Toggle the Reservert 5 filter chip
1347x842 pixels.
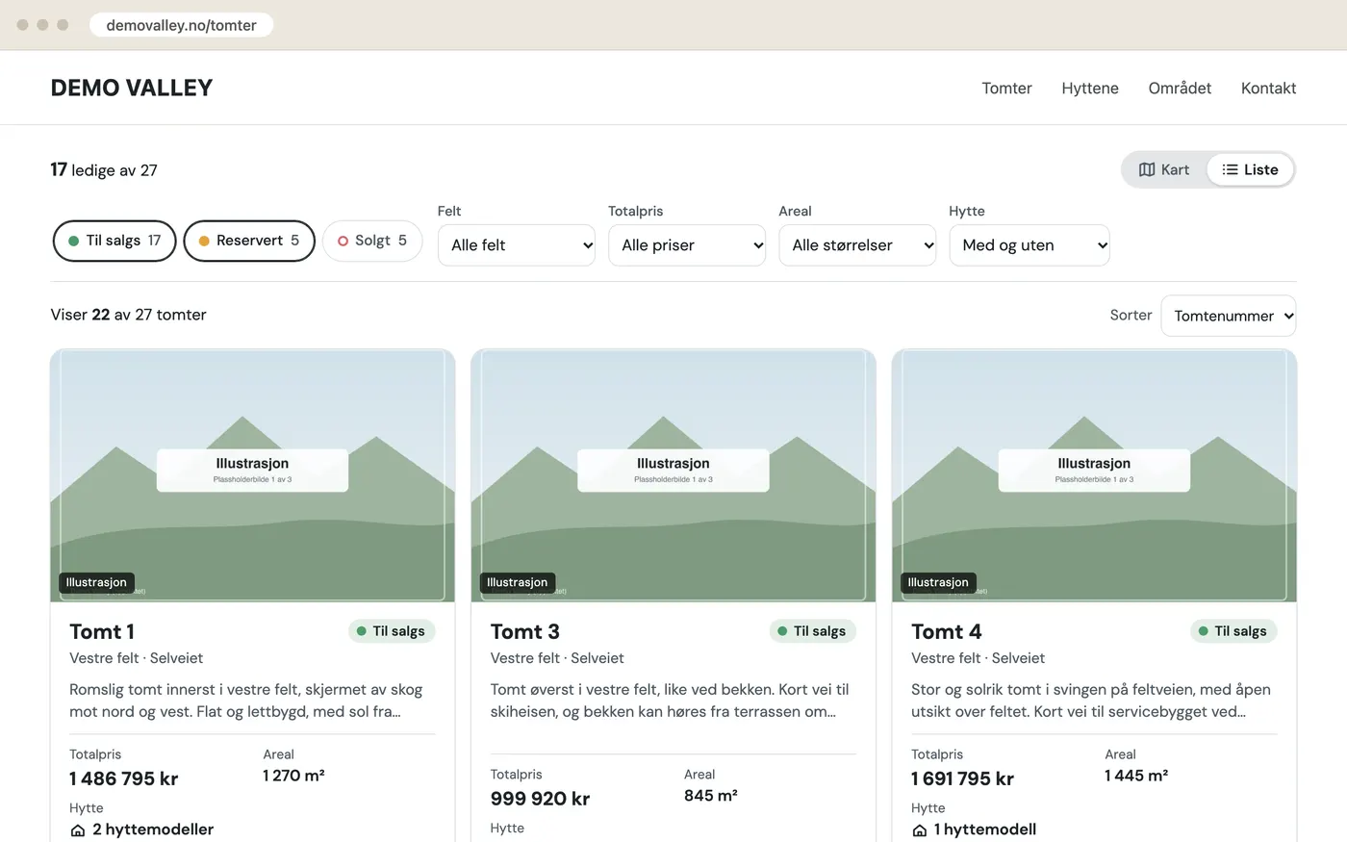point(249,241)
